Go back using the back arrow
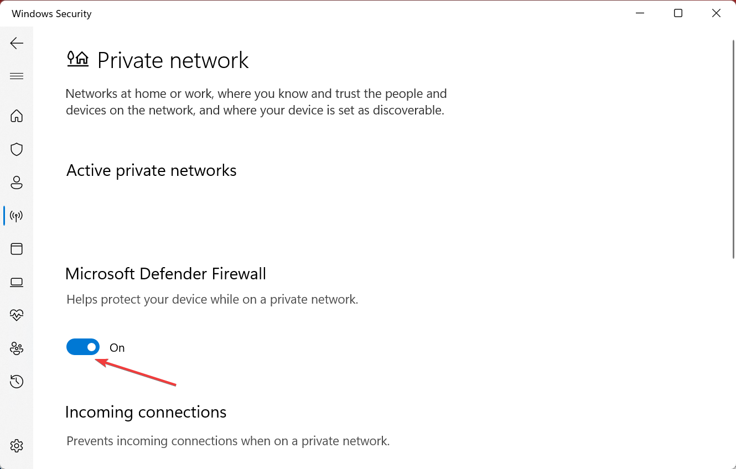This screenshot has height=469, width=736. 17,43
